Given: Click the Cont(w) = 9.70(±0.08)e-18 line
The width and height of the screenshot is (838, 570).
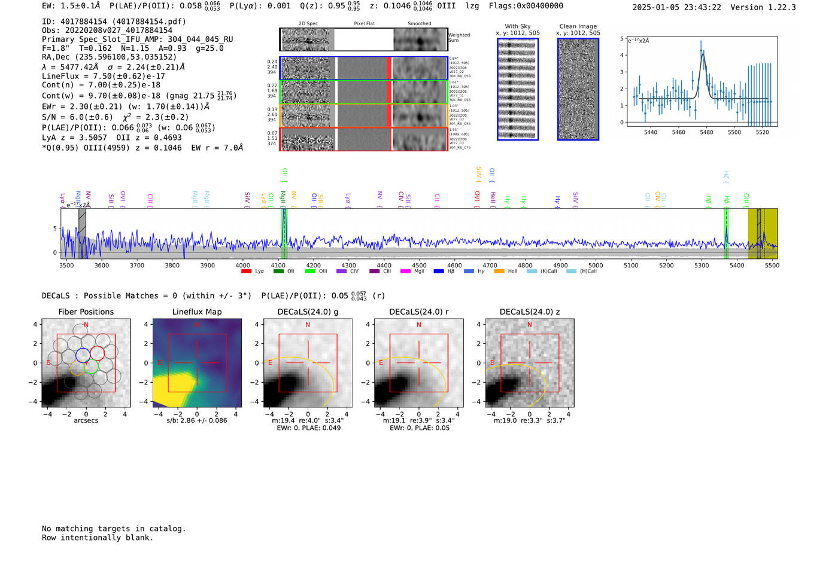Looking at the screenshot, I should 139,95.
